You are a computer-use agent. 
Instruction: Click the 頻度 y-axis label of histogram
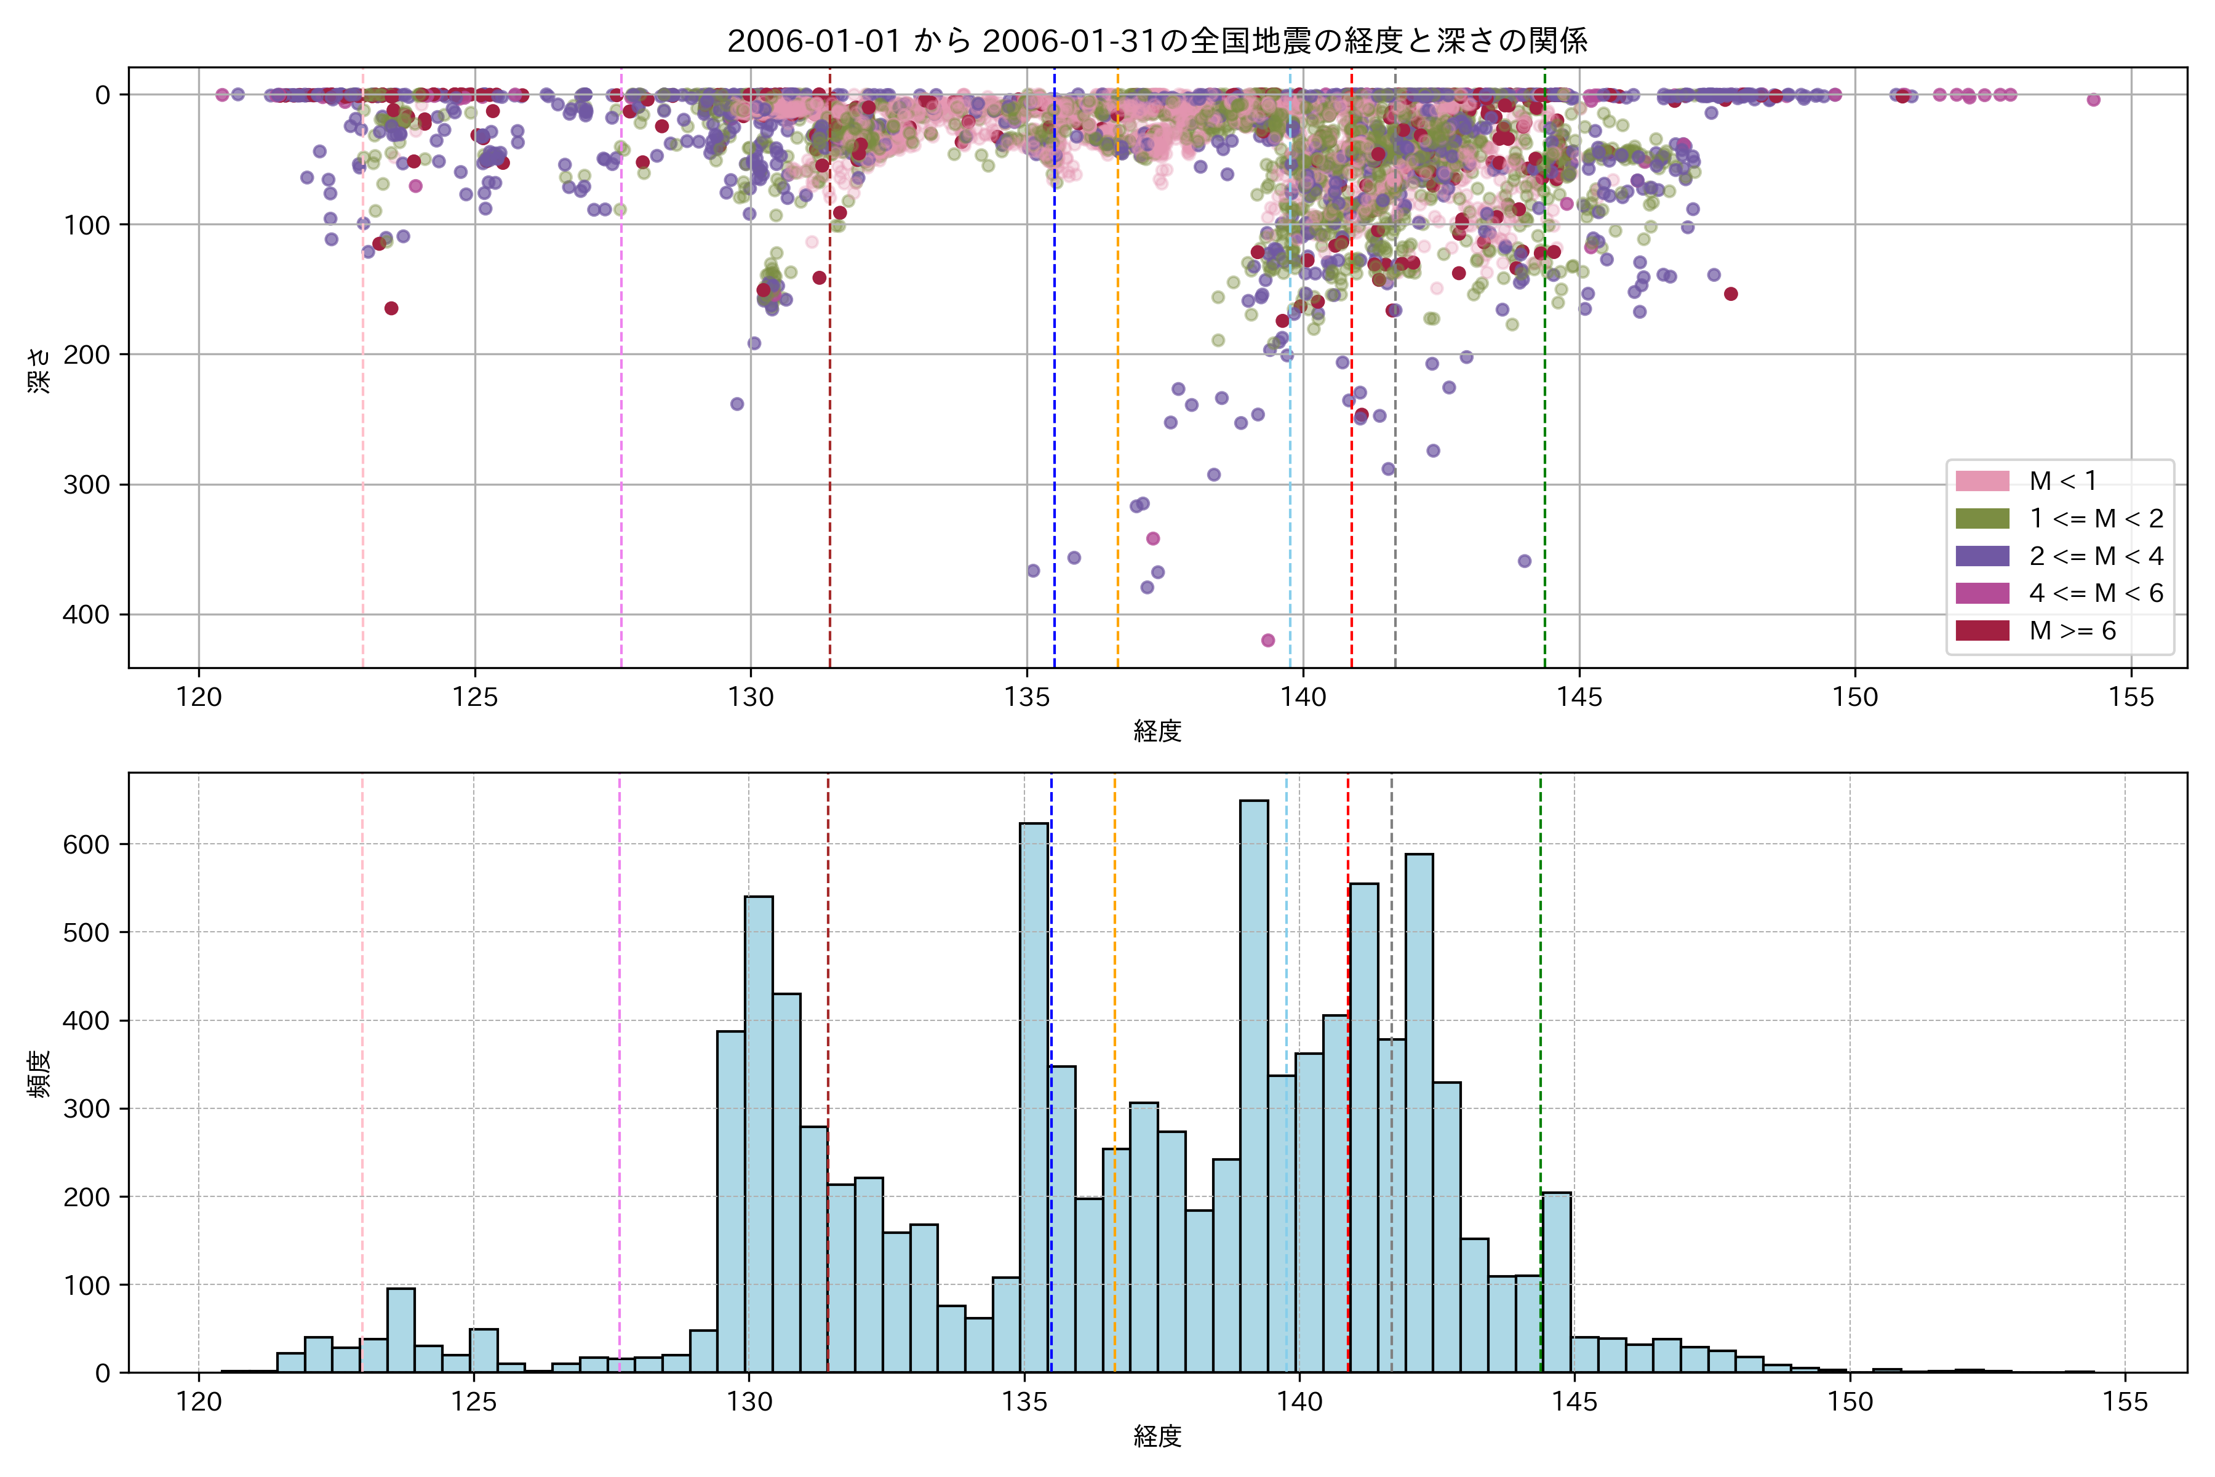pos(39,1074)
